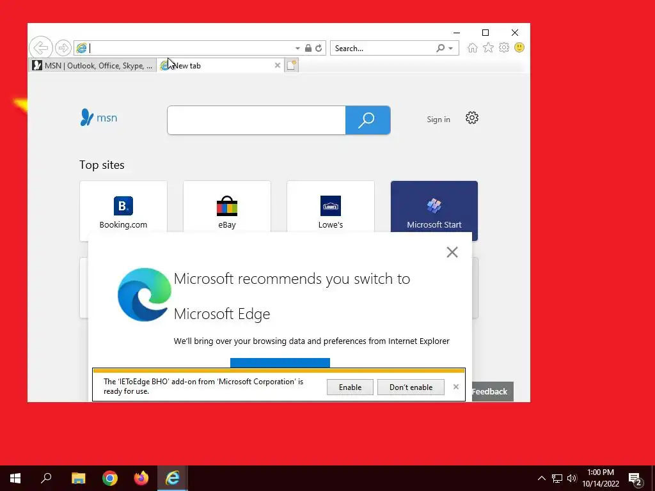Open a new blank tab button
655x491 pixels.
click(292, 66)
